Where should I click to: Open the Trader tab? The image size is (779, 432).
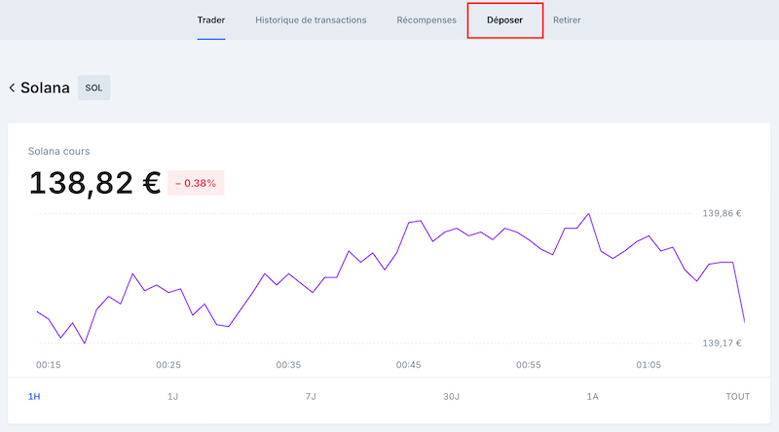(211, 19)
